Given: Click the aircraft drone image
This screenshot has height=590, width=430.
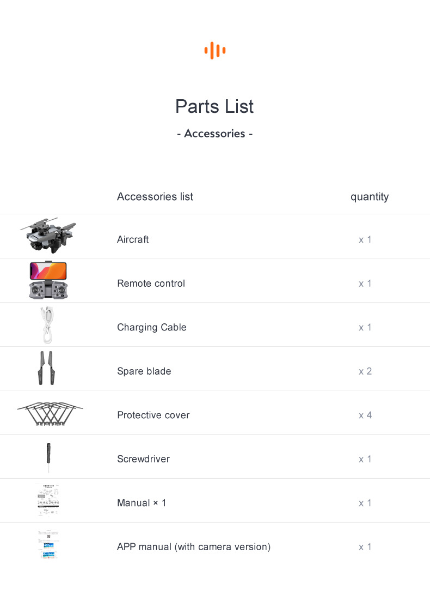Looking at the screenshot, I should coord(48,236).
